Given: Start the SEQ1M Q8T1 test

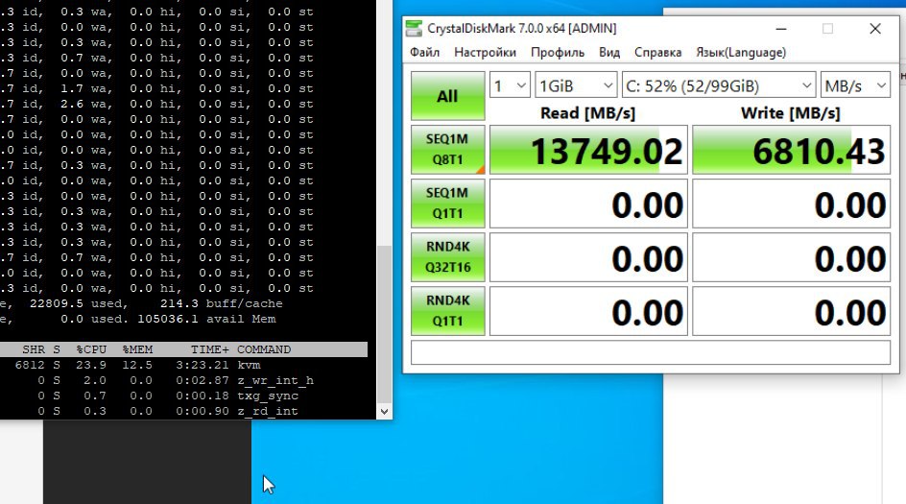Looking at the screenshot, I should [x=448, y=150].
